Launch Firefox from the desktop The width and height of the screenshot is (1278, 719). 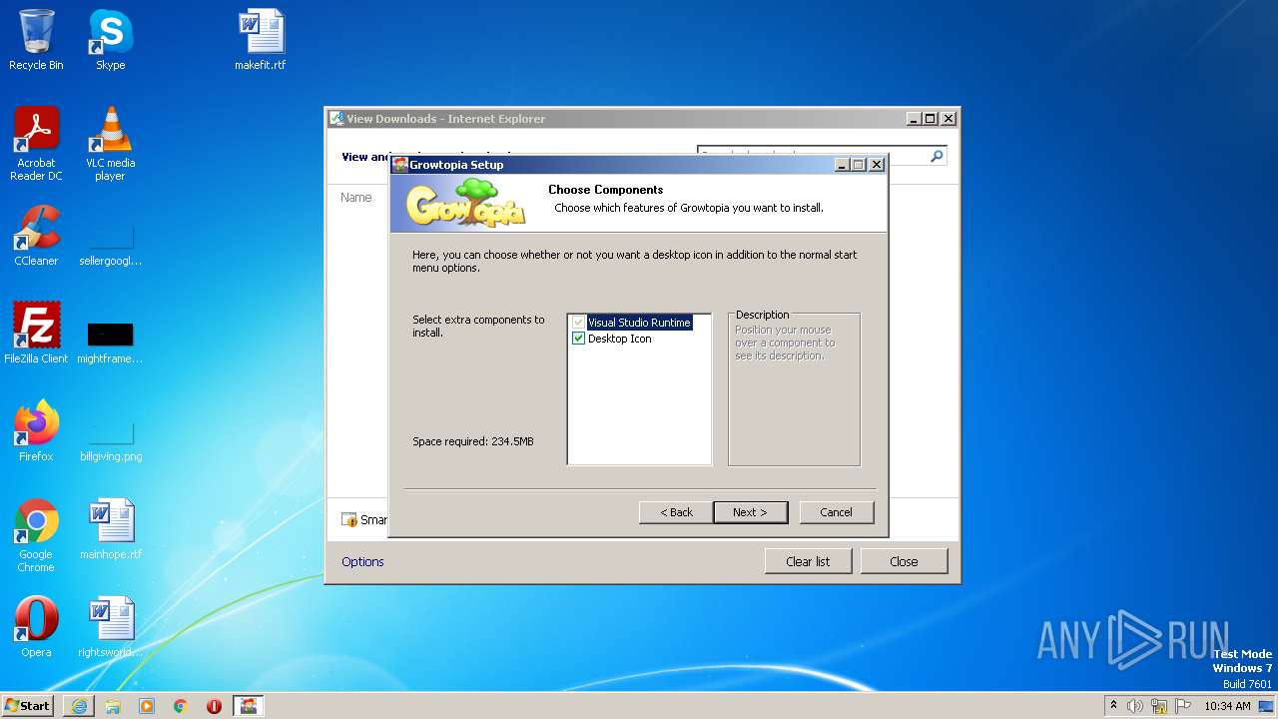(x=36, y=431)
